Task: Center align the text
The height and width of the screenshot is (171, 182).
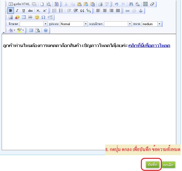Action: pos(105,11)
